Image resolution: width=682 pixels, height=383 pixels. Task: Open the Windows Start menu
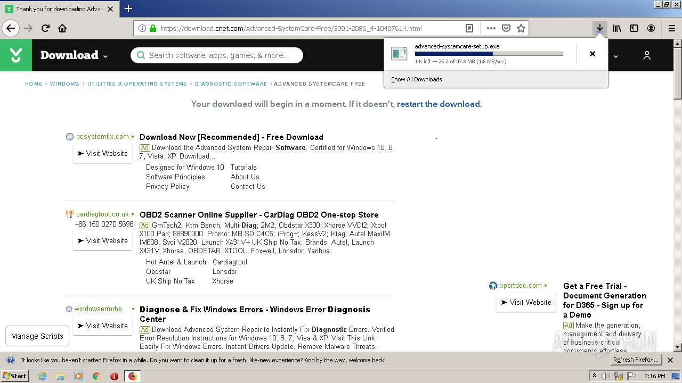pos(15,376)
